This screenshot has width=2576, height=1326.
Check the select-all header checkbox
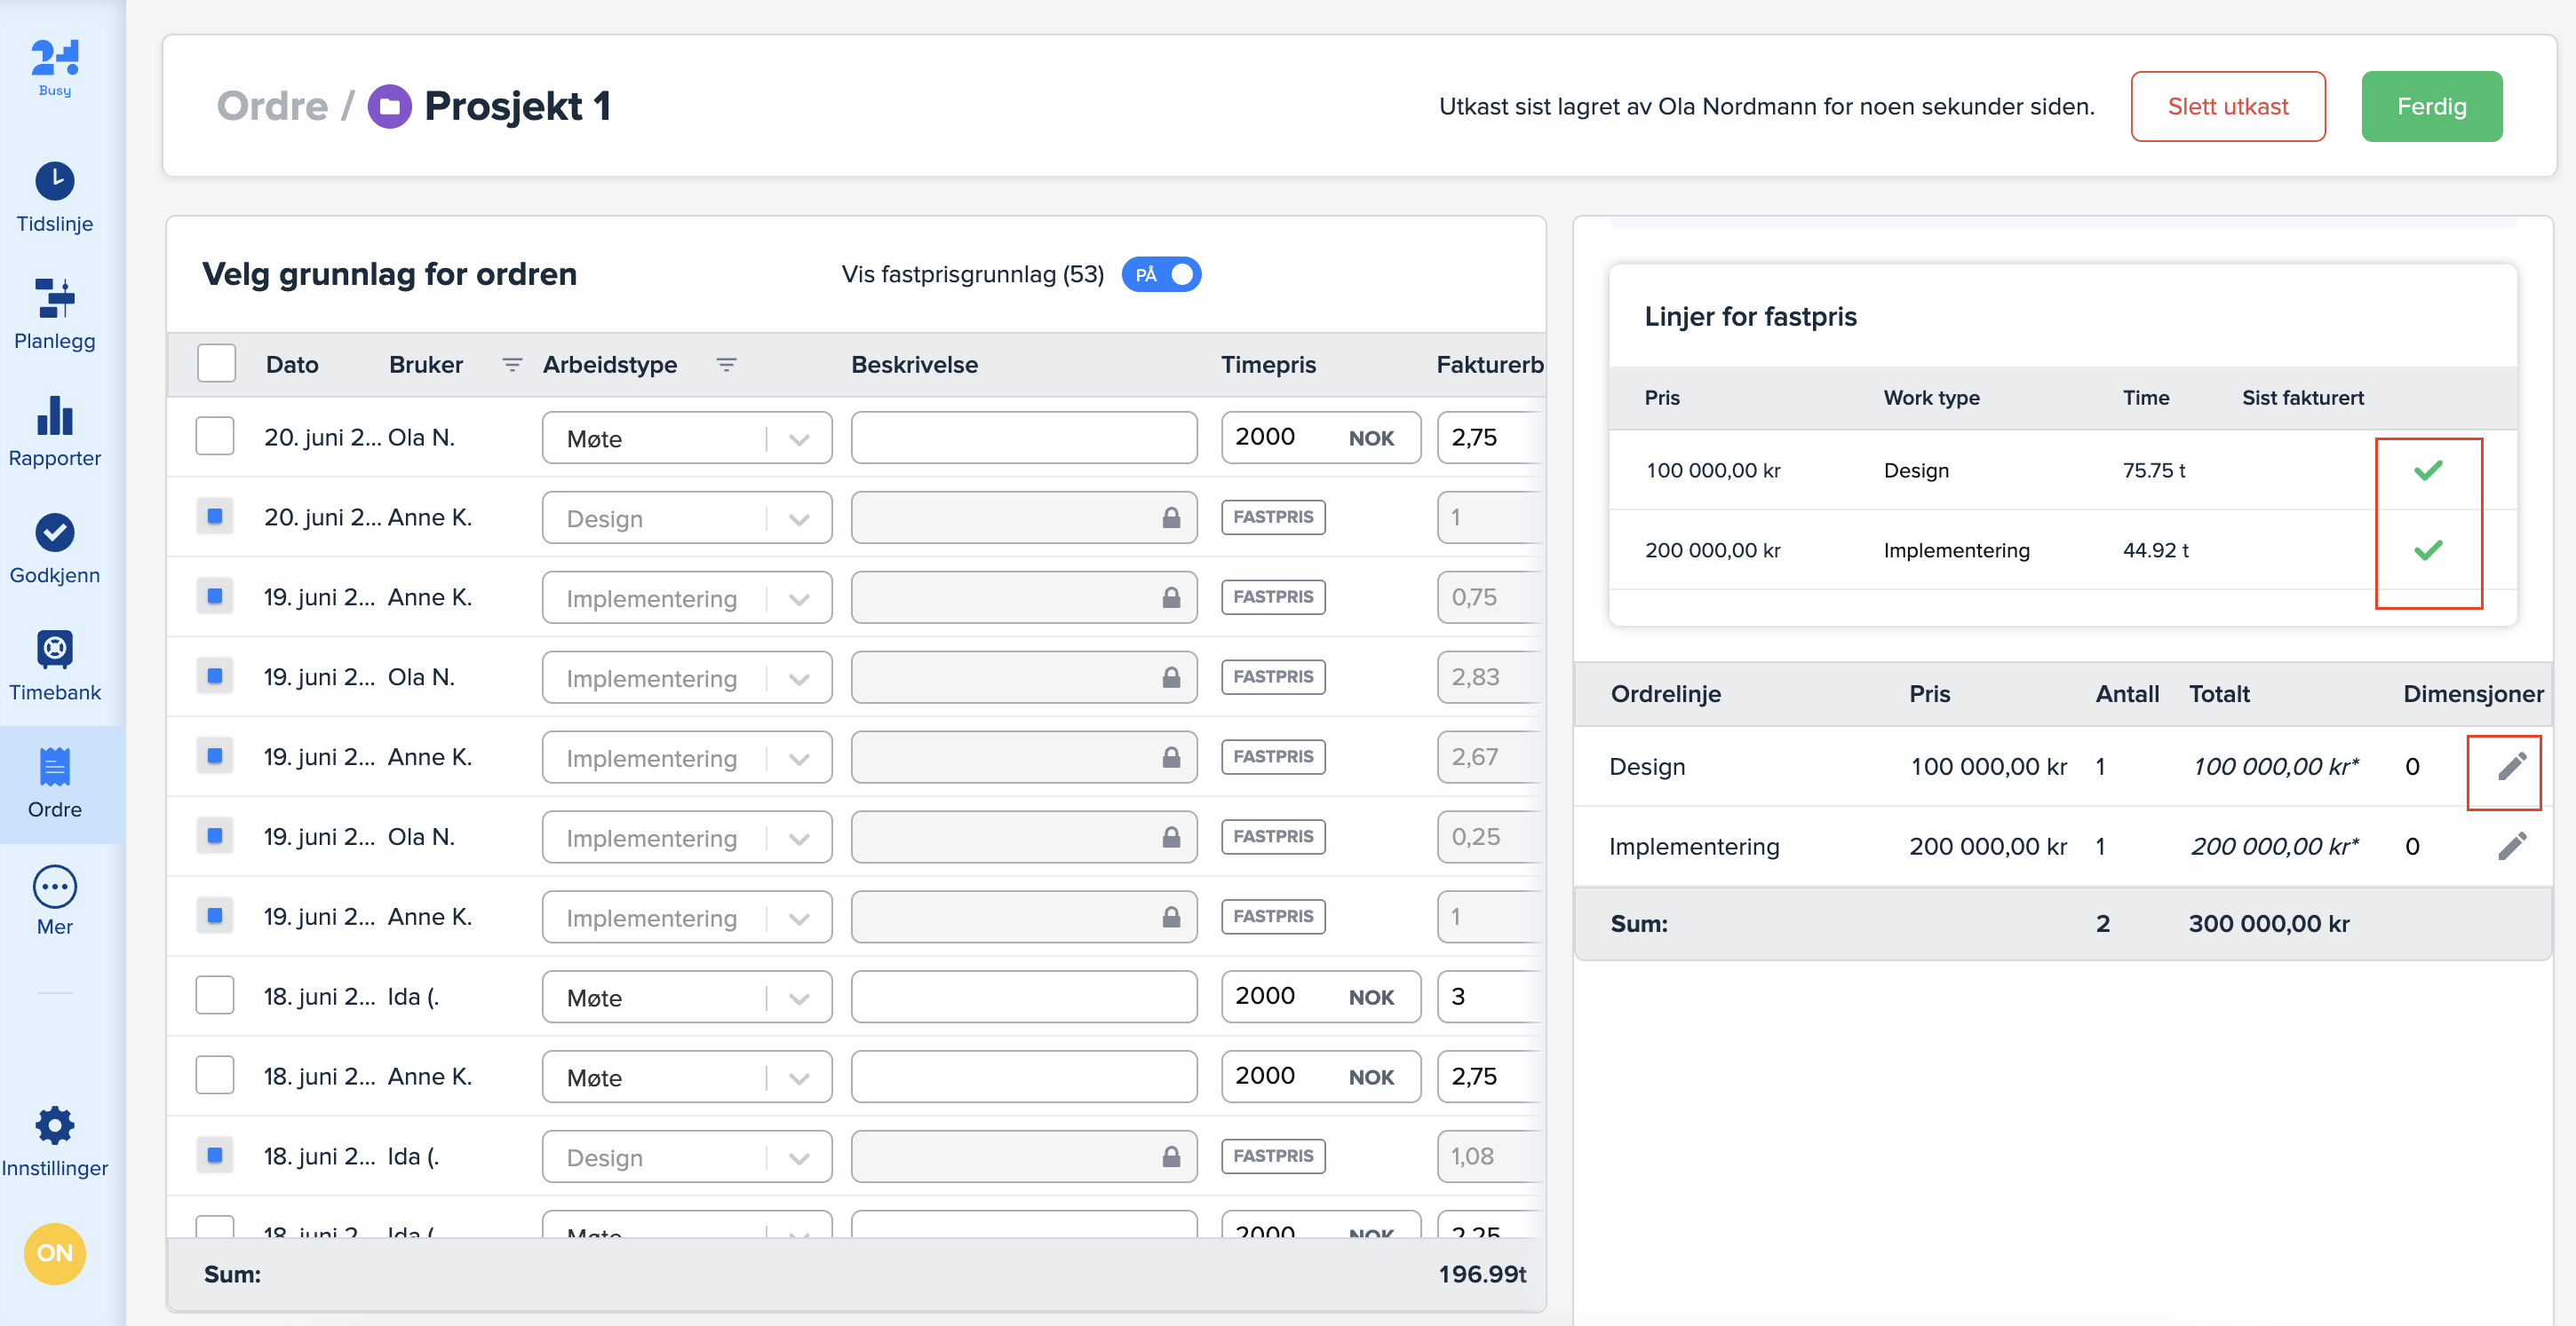(216, 364)
